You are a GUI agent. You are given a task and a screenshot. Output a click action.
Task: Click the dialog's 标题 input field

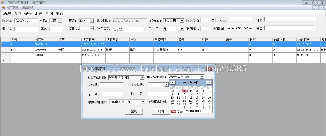point(158,94)
